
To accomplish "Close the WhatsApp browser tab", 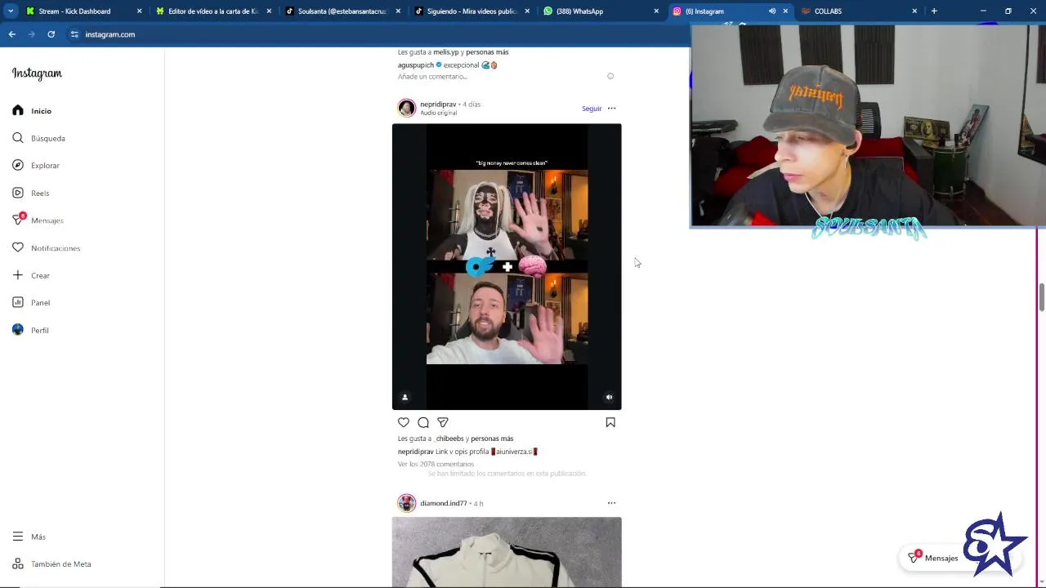I will [x=656, y=11].
